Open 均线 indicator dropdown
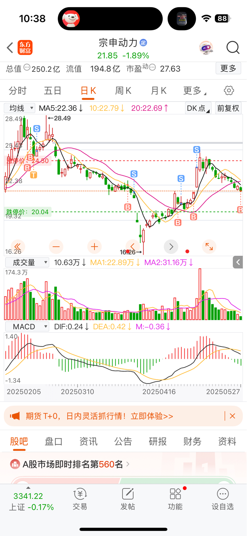The width and height of the screenshot is (247, 536). point(19,108)
